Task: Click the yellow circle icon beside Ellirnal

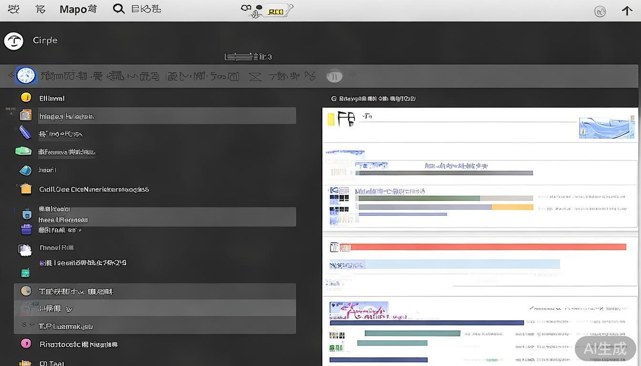Action: (26, 98)
